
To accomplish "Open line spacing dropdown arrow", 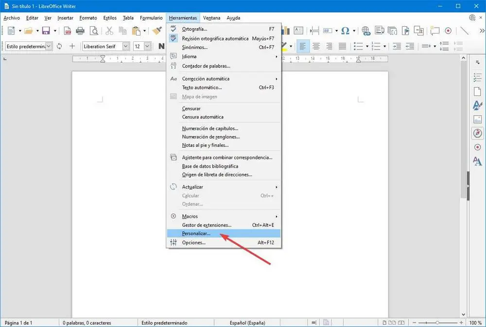I will [x=435, y=47].
